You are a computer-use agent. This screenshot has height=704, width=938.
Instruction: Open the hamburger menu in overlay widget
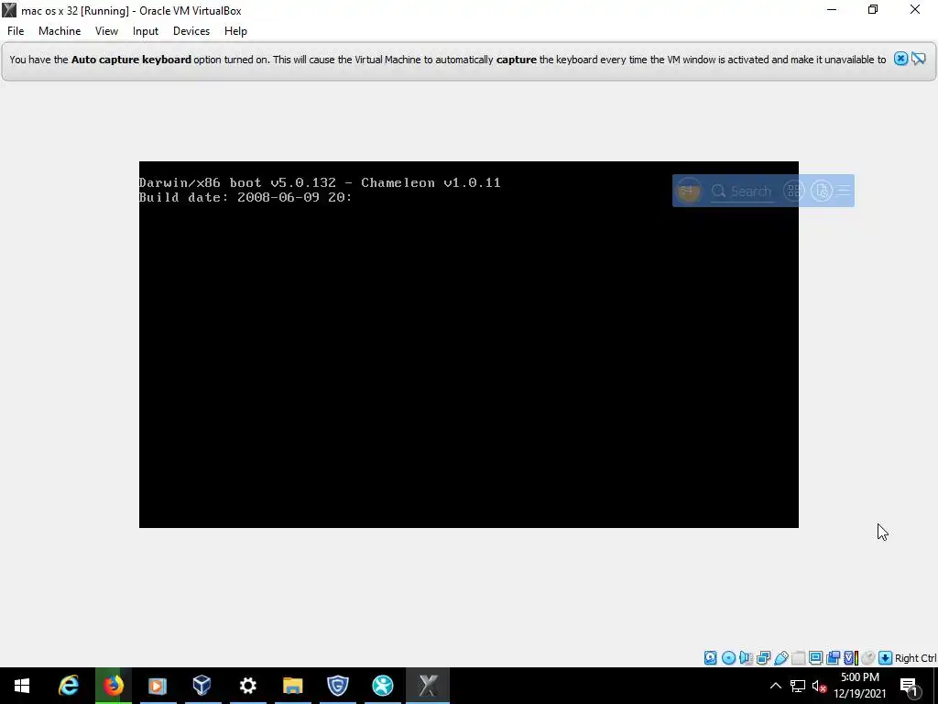[844, 191]
